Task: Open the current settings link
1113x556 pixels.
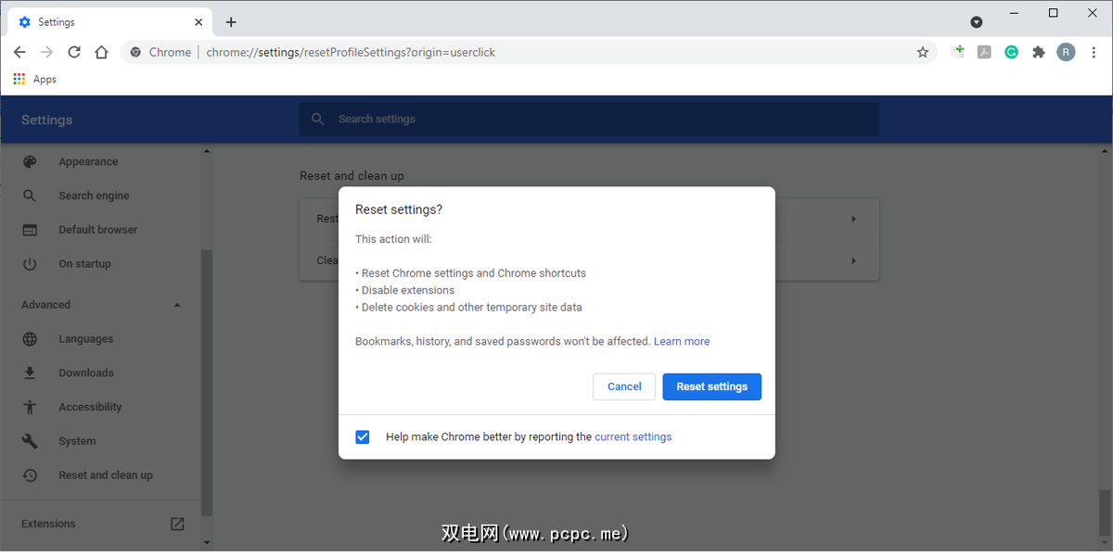Action: point(633,436)
